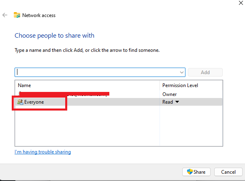245x181 pixels.
Task: Click the Name column header
Action: click(x=24, y=85)
